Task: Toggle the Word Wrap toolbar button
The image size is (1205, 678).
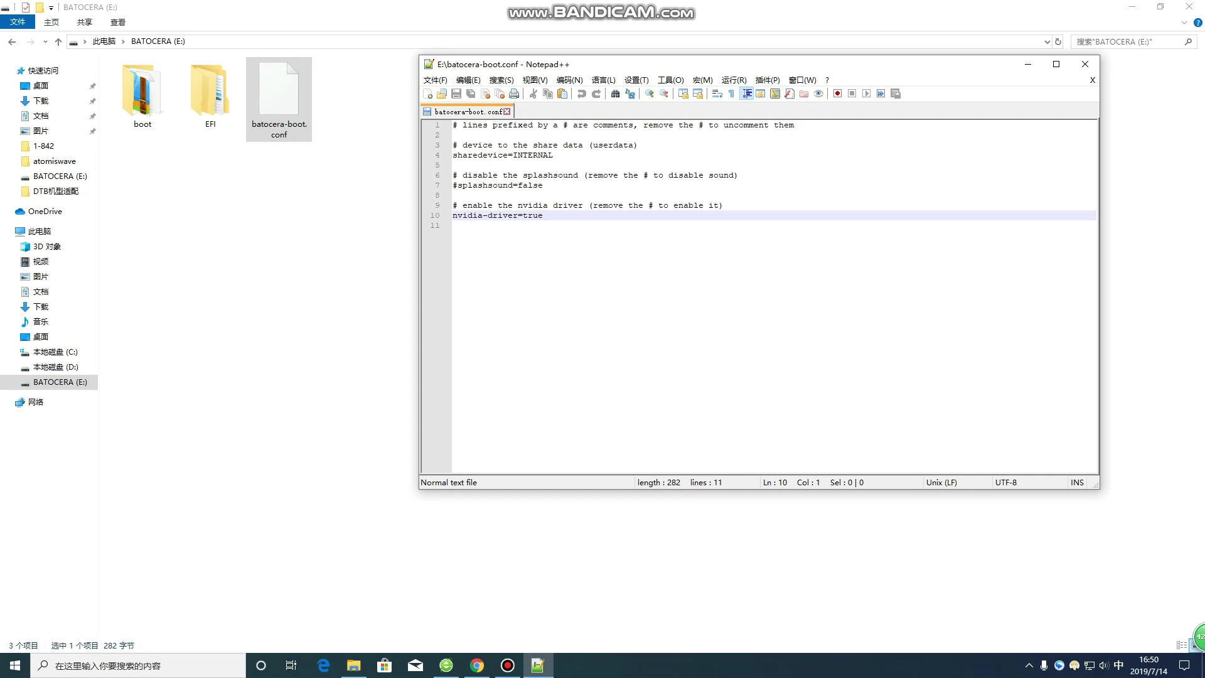Action: coord(717,94)
